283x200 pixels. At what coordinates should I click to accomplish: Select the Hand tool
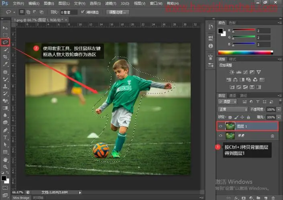5,160
